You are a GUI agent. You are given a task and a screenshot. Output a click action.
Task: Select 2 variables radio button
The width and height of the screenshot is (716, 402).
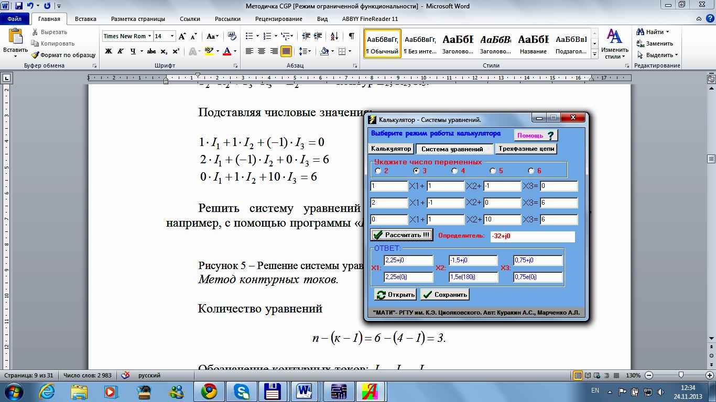pyautogui.click(x=378, y=171)
